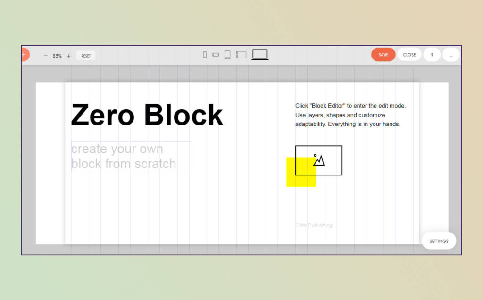Open the help hints button
Image resolution: width=483 pixels, height=300 pixels.
pyautogui.click(x=432, y=55)
